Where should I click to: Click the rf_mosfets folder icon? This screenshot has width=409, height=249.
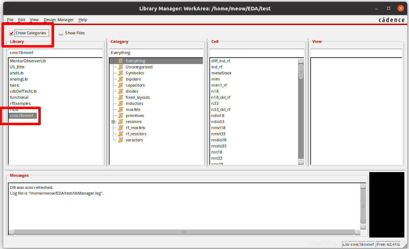pyautogui.click(x=121, y=128)
